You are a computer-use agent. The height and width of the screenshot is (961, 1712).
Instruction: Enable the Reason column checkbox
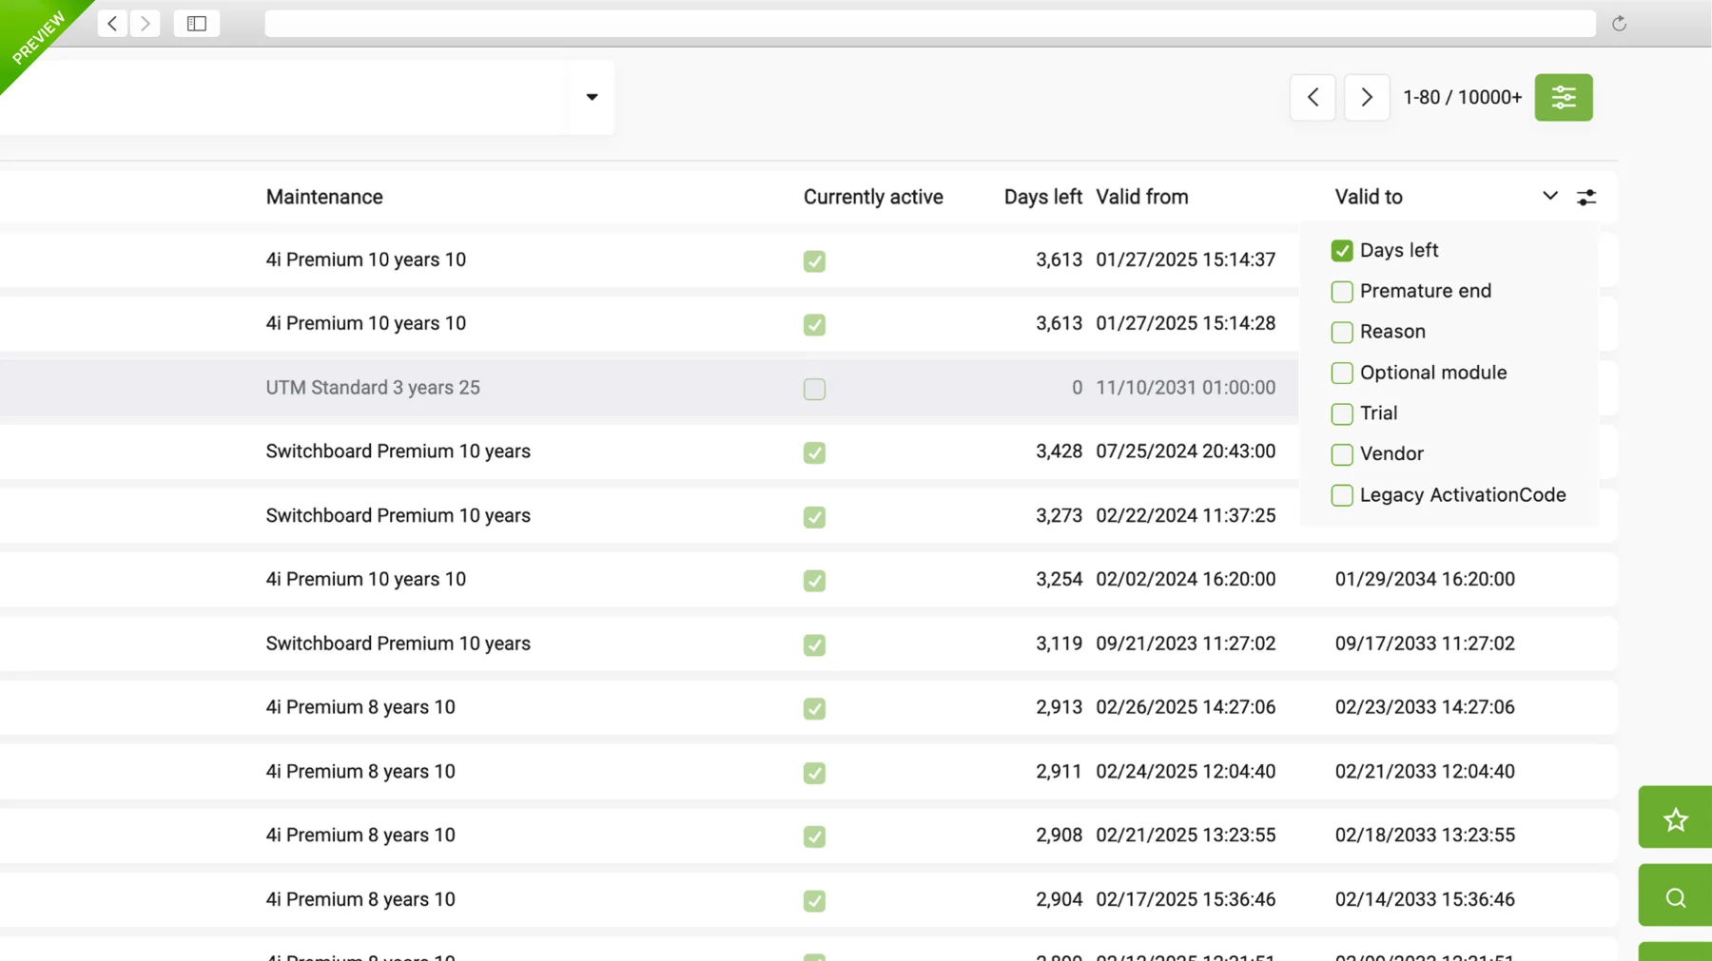pyautogui.click(x=1342, y=333)
